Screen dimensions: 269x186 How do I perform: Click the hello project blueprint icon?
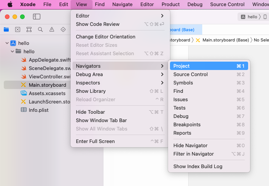pos(13,43)
